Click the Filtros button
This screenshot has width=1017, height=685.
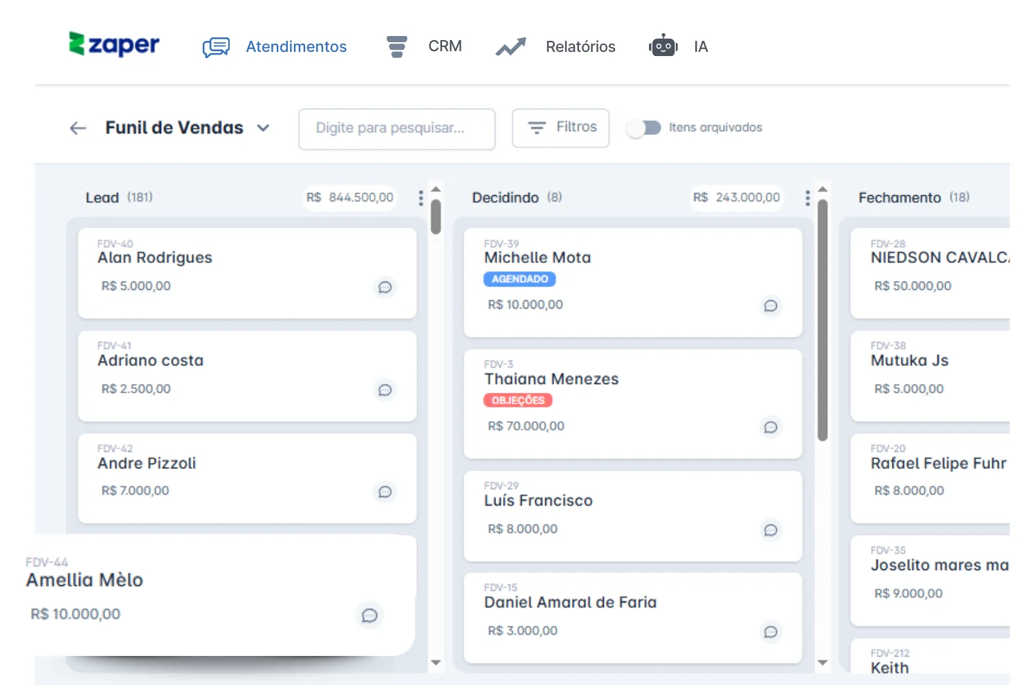click(x=560, y=128)
